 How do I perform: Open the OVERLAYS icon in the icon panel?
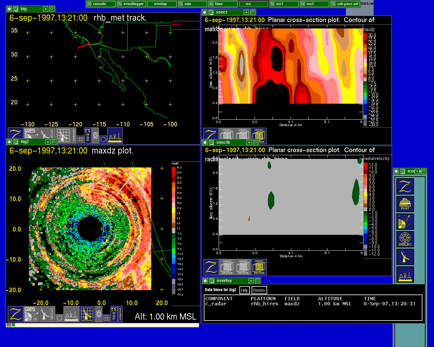405,239
